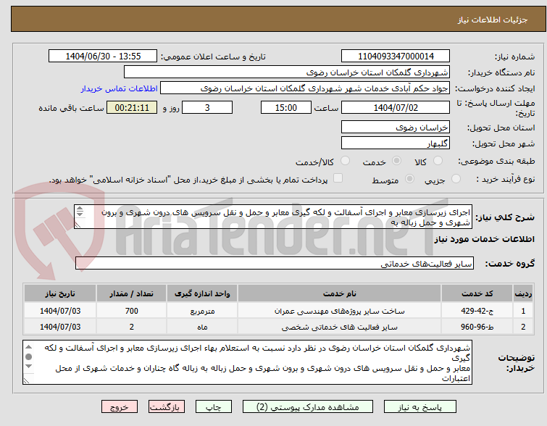This screenshot has height=426, width=547.
Task: Click the resize grip of the شرح کلی نیاز box
Action: [x=78, y=225]
